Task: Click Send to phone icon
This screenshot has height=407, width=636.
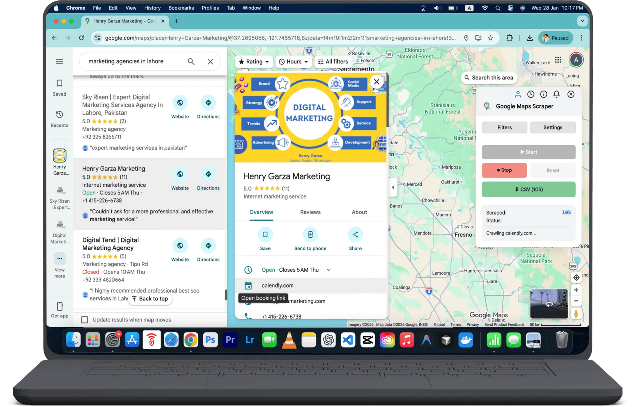Action: [310, 234]
